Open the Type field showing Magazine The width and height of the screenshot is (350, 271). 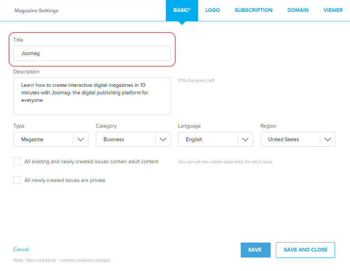43,139
